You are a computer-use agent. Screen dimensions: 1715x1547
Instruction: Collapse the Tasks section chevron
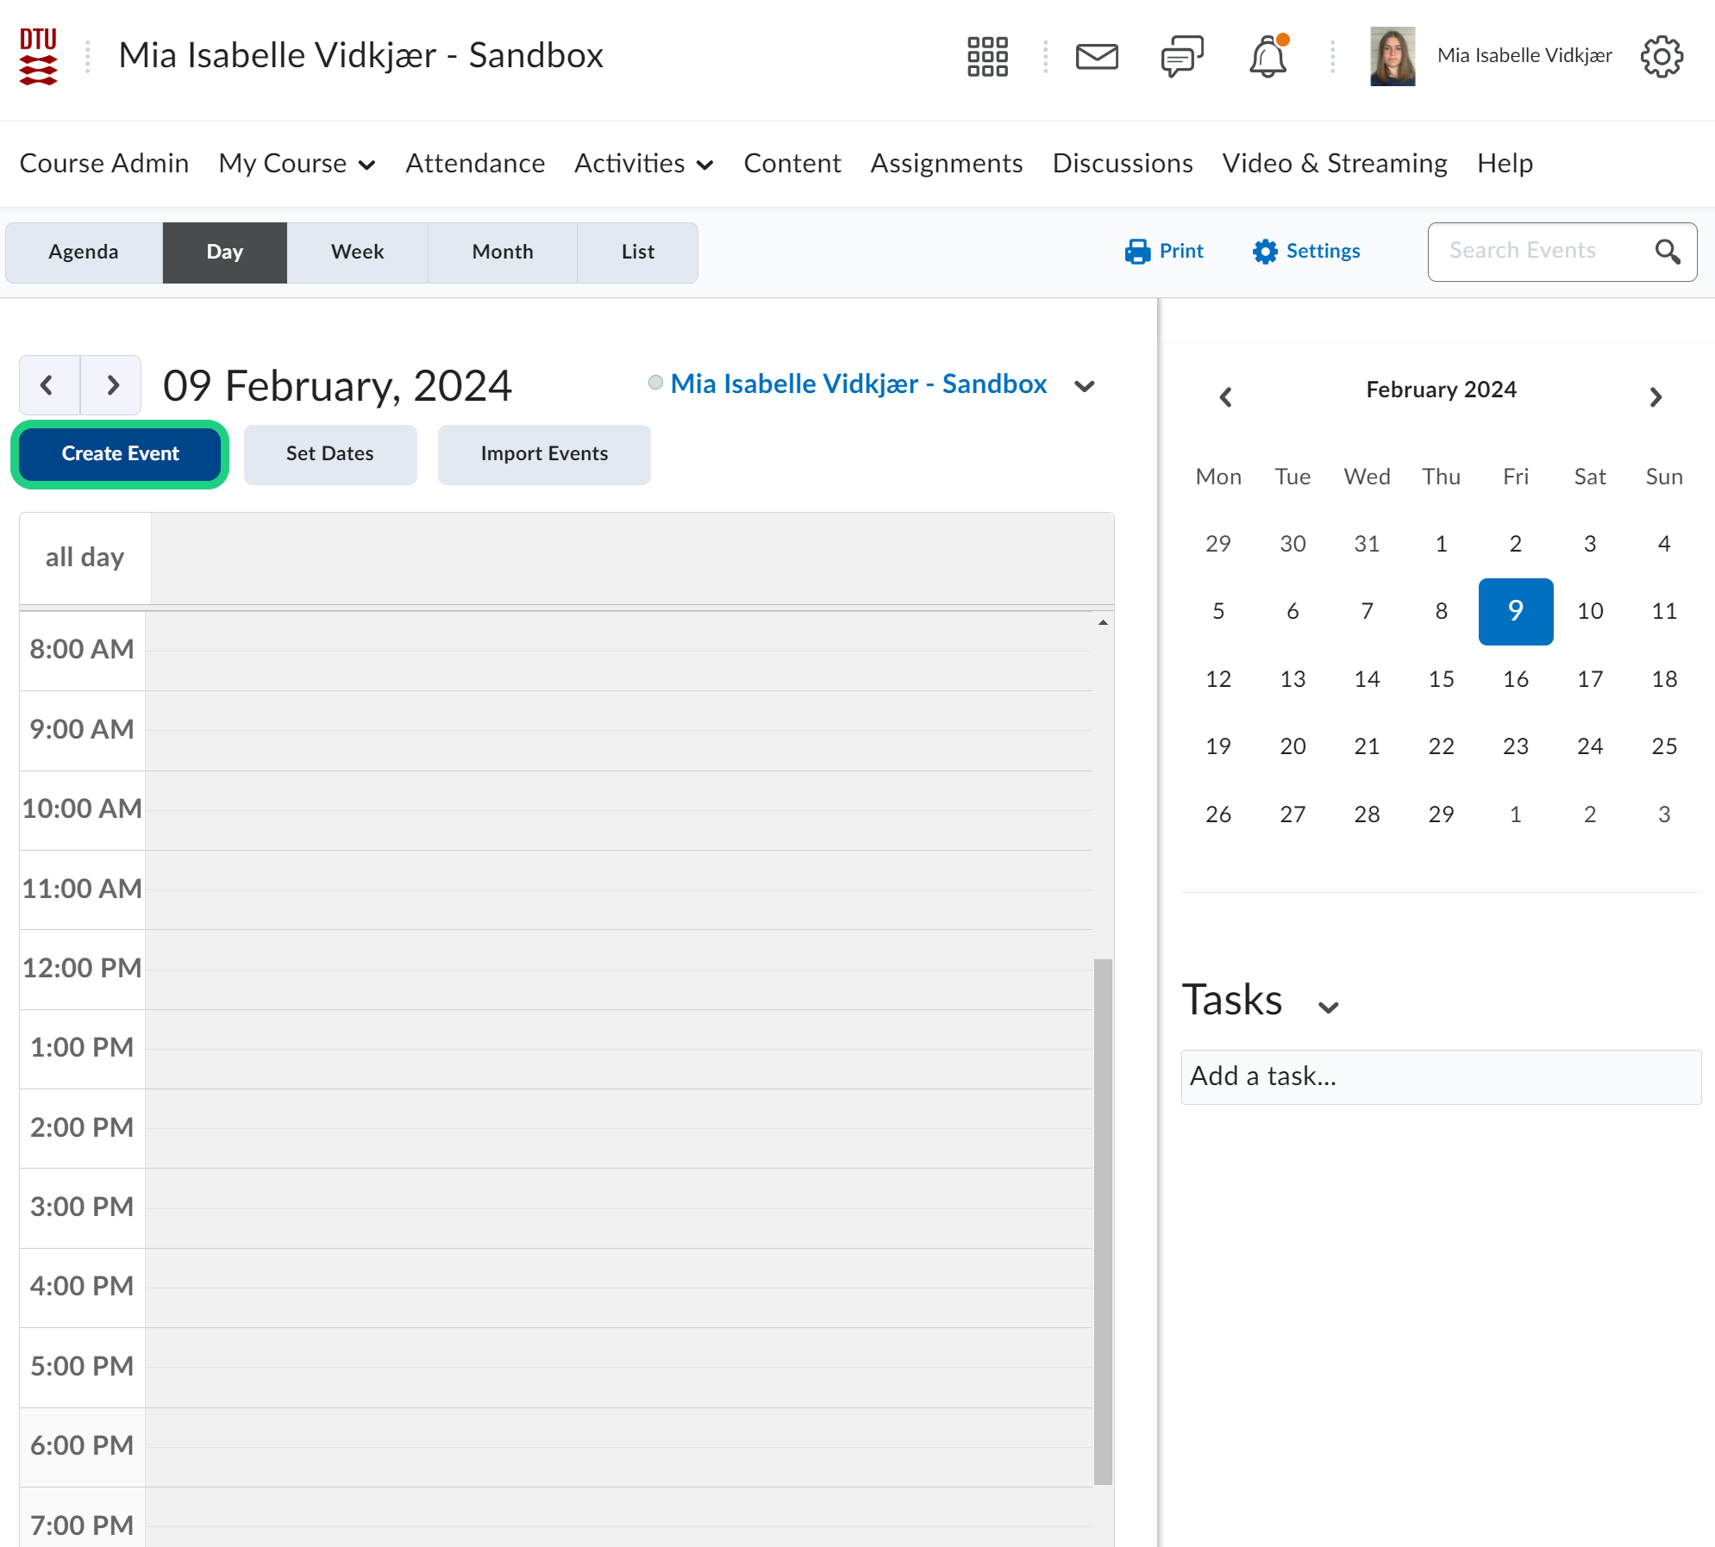[x=1328, y=1007]
